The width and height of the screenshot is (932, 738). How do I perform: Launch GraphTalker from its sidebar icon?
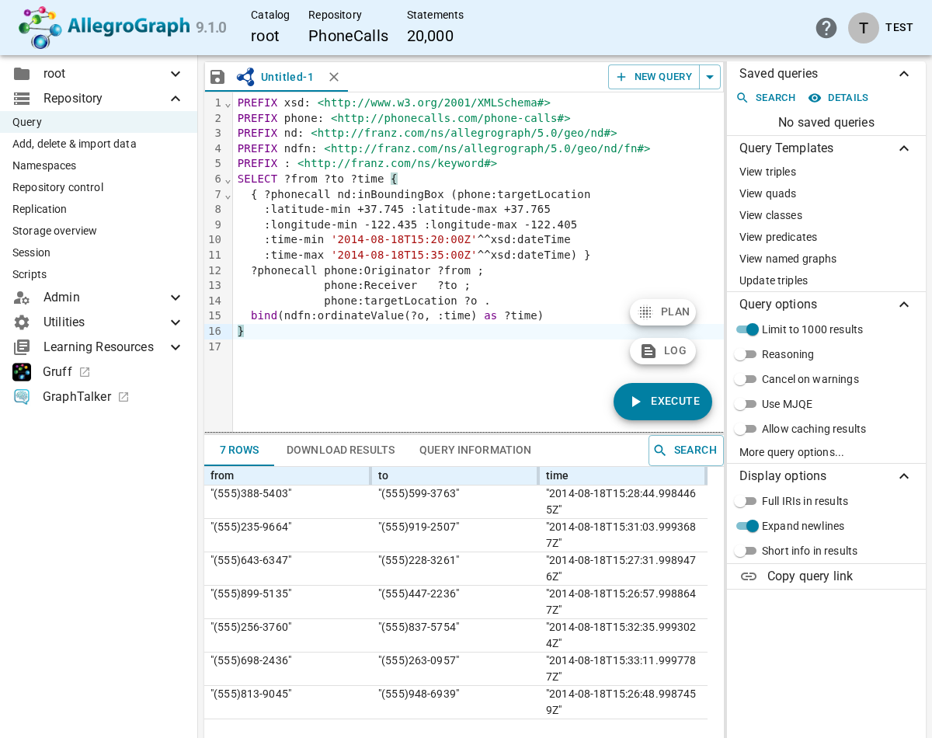(x=22, y=397)
